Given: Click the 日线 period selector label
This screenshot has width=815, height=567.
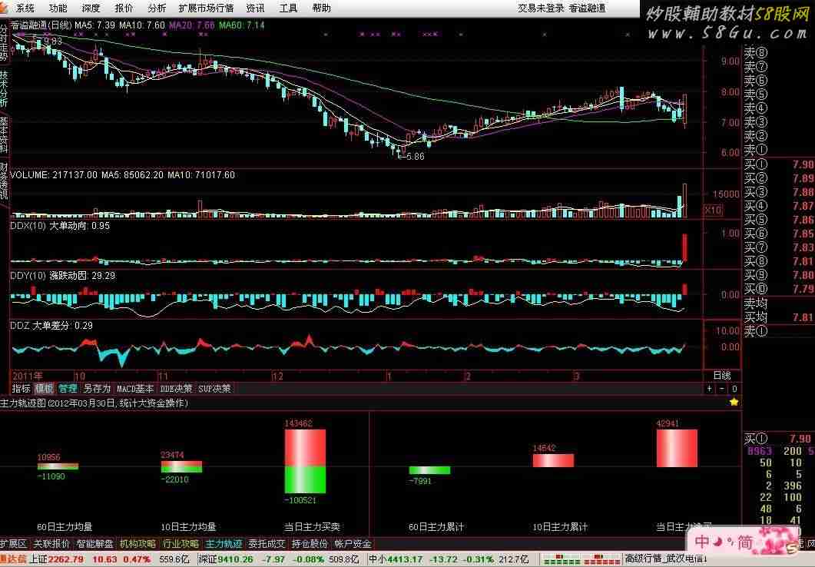Looking at the screenshot, I should tap(722, 376).
